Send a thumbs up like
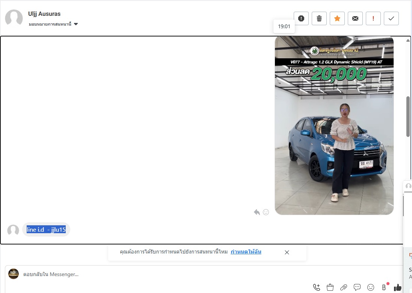This screenshot has width=412, height=293. click(398, 287)
